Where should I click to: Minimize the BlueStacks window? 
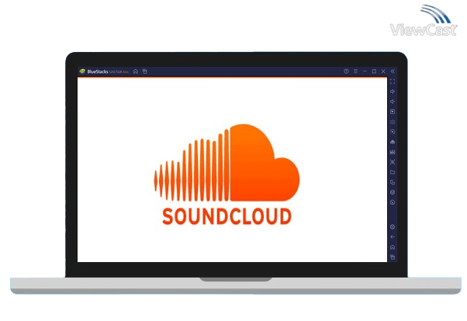click(x=365, y=71)
